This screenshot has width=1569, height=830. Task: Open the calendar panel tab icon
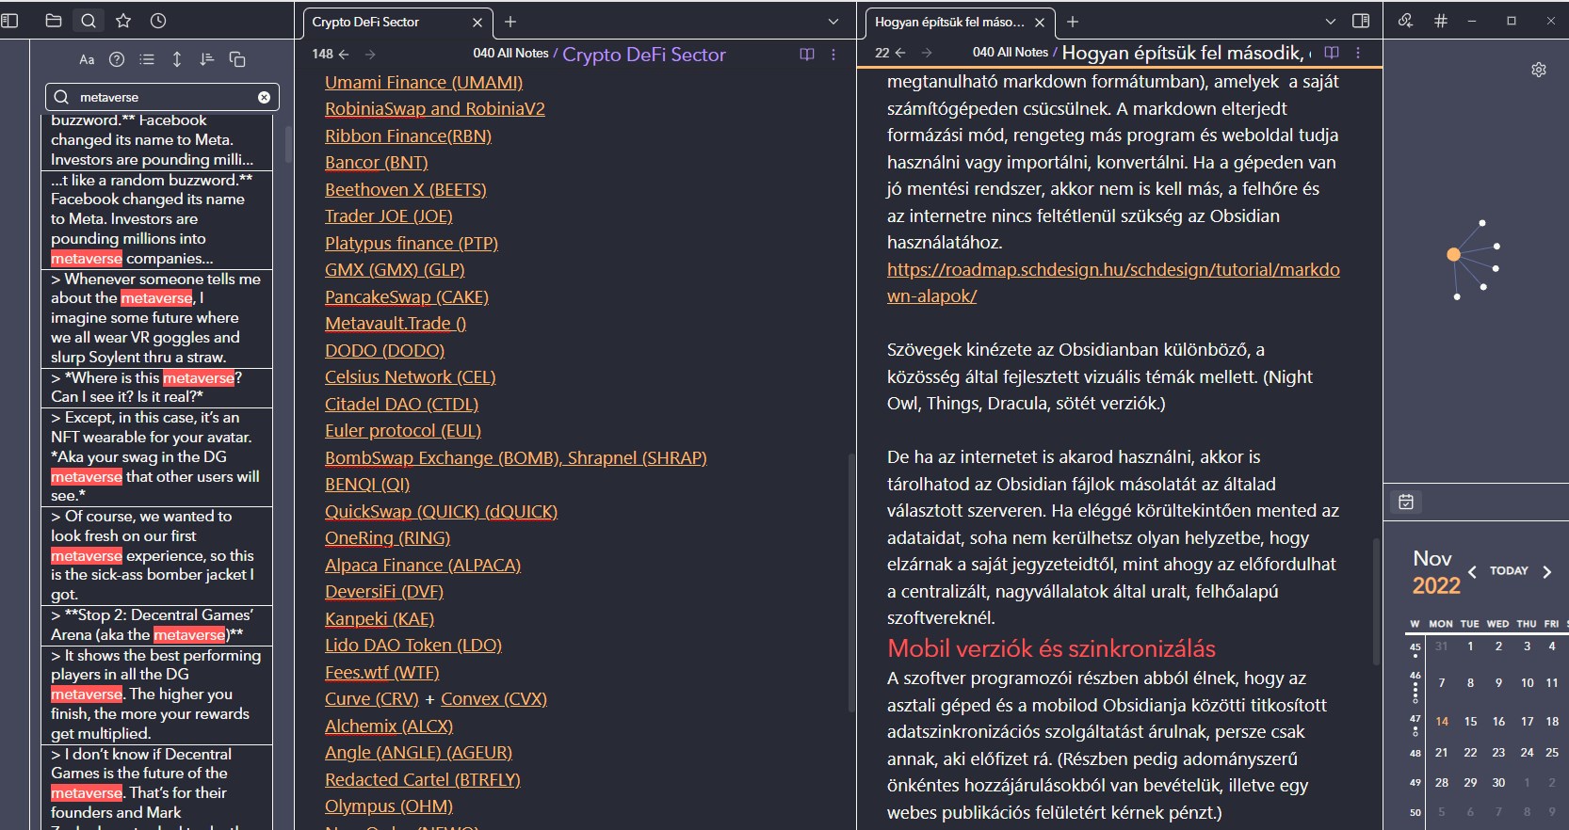[x=1406, y=502]
